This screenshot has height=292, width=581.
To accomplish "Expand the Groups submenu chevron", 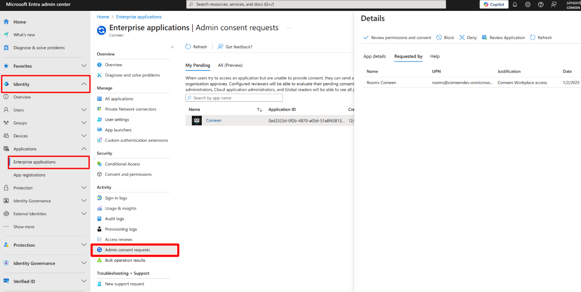I will 84,123.
